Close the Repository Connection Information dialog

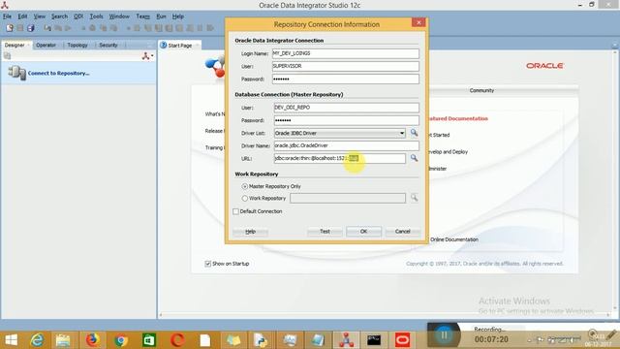(418, 22)
